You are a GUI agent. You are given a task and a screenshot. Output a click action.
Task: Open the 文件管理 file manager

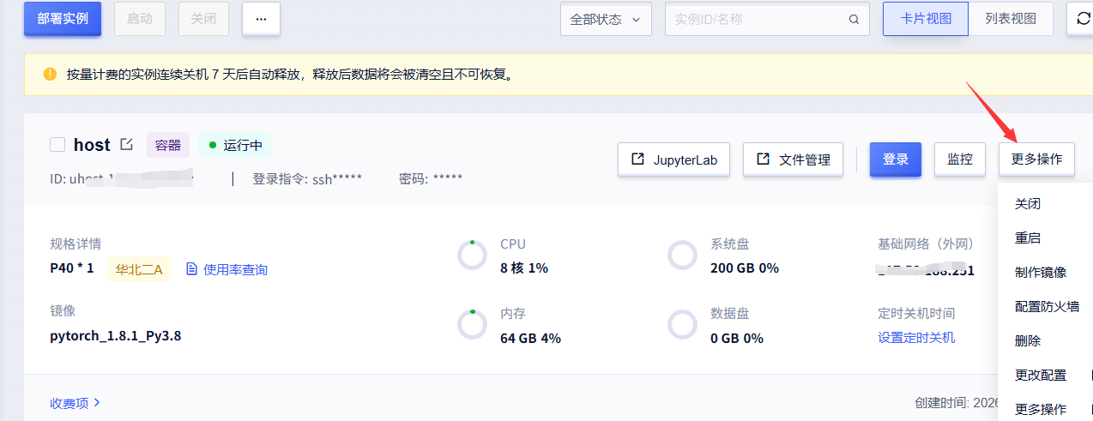click(794, 159)
